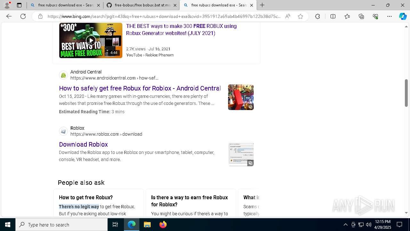Add this page to favorites with the star icon

[300, 16]
